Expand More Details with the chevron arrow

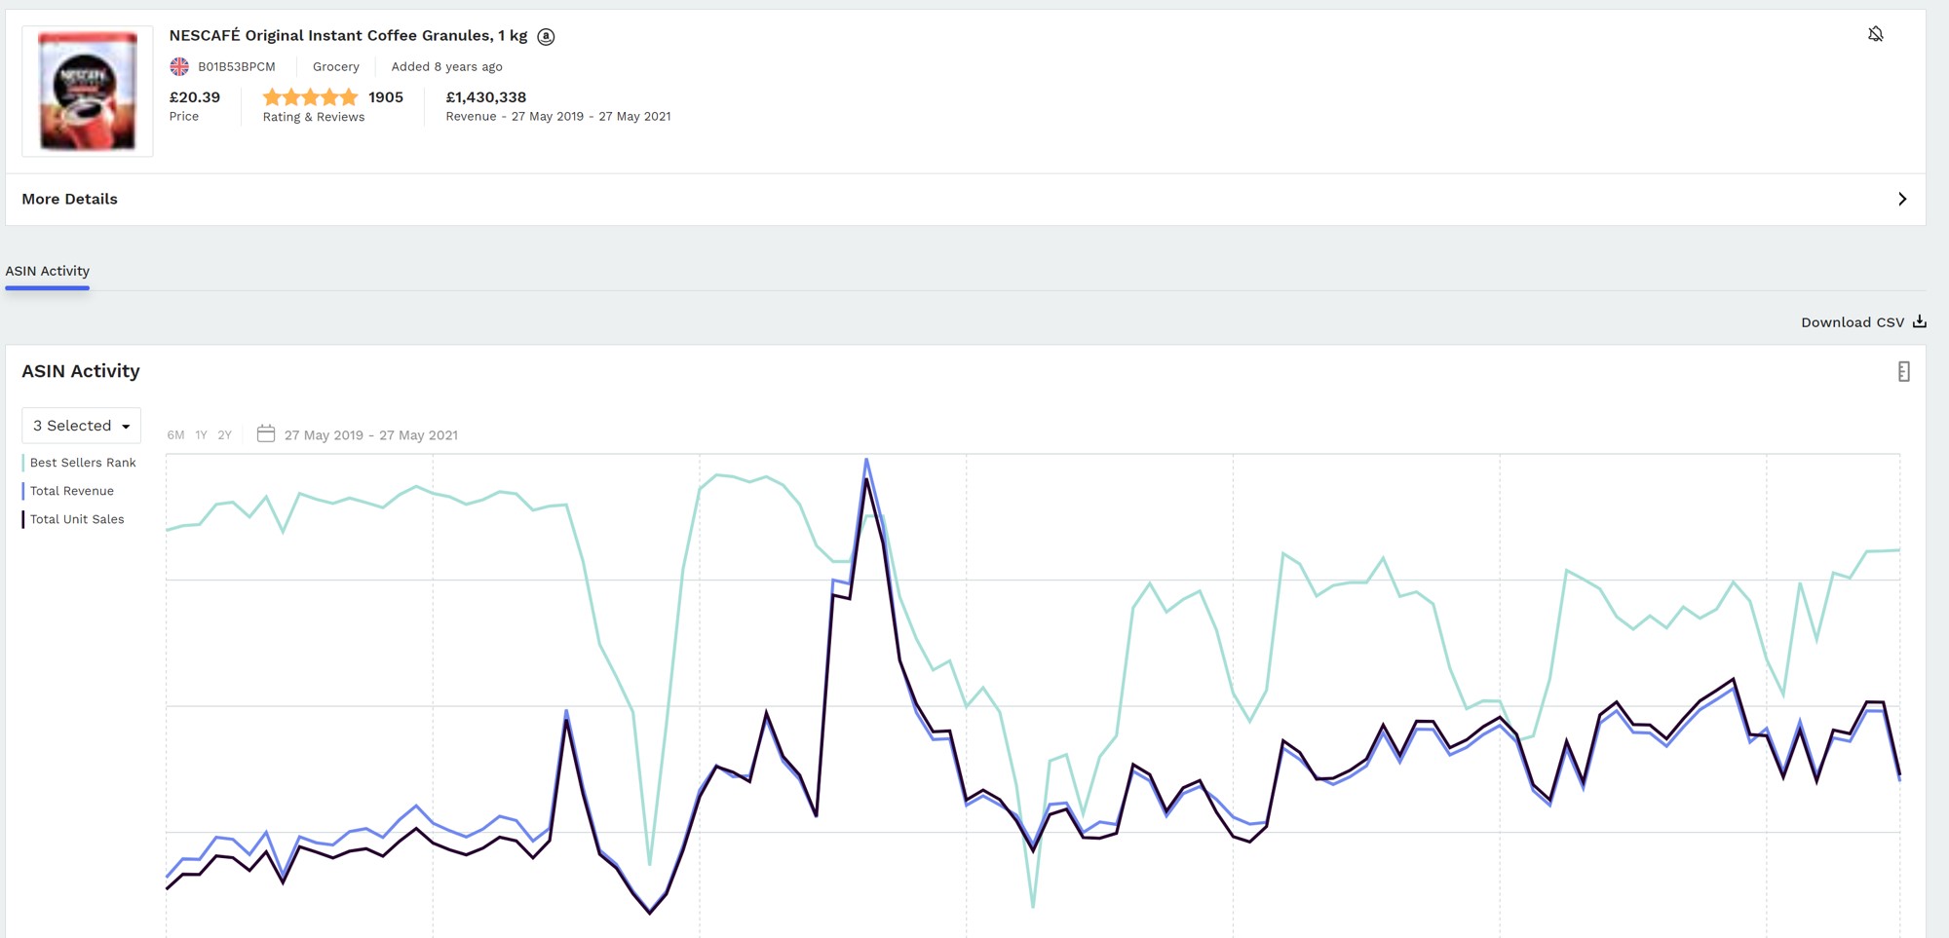1901,199
